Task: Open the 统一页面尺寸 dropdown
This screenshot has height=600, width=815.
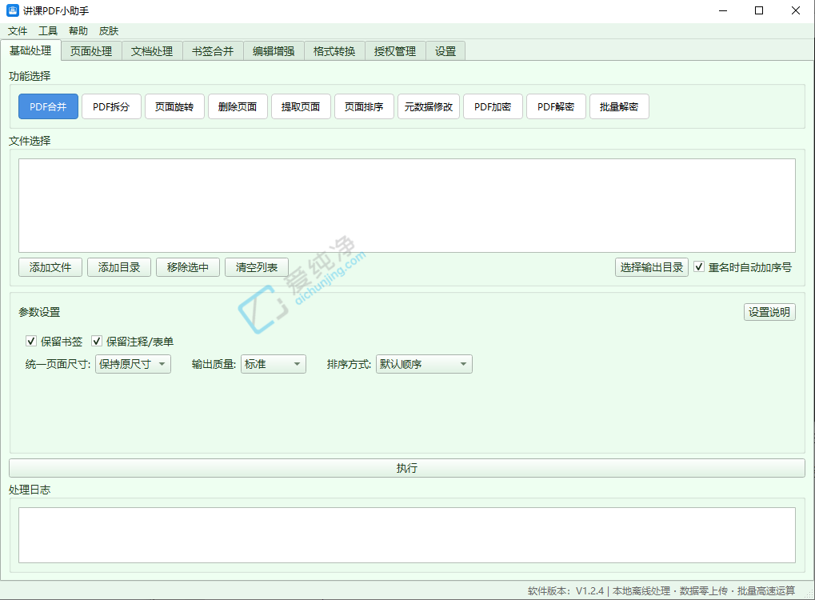Action: tap(133, 364)
